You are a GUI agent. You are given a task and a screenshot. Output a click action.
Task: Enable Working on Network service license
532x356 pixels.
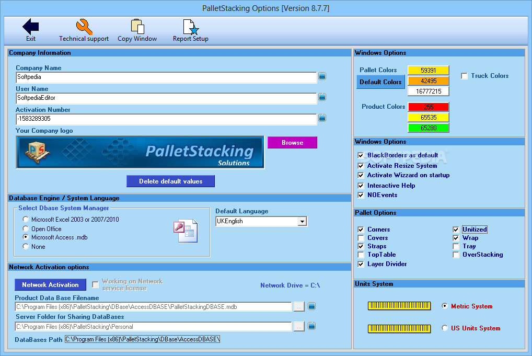click(x=95, y=284)
